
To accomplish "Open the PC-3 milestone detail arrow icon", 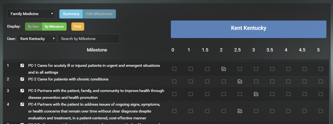I will pyautogui.click(x=22, y=91).
